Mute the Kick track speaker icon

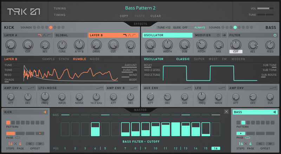coord(45,112)
